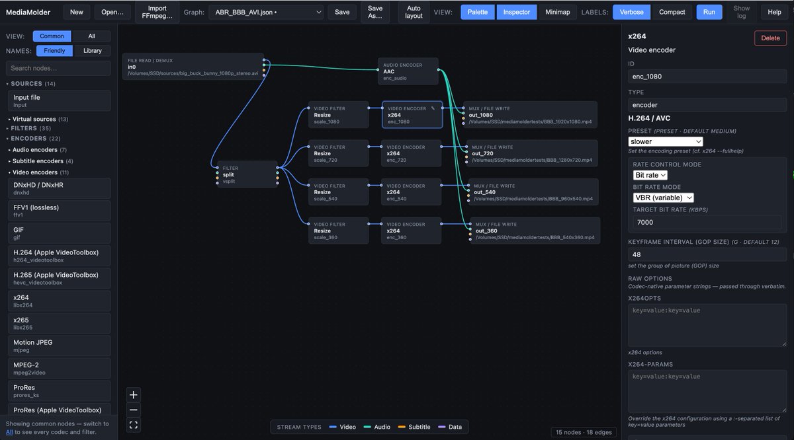Open Help

(774, 12)
